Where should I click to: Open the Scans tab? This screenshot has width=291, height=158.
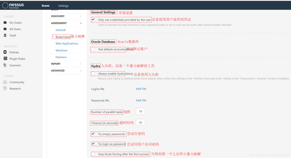tap(46, 6)
